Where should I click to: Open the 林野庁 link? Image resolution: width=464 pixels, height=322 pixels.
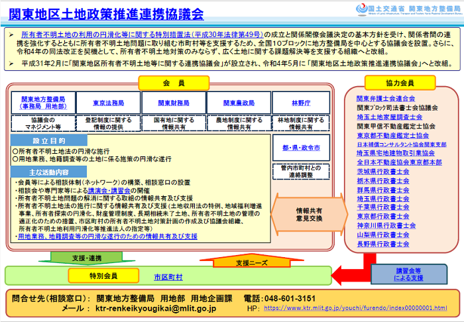[301, 103]
